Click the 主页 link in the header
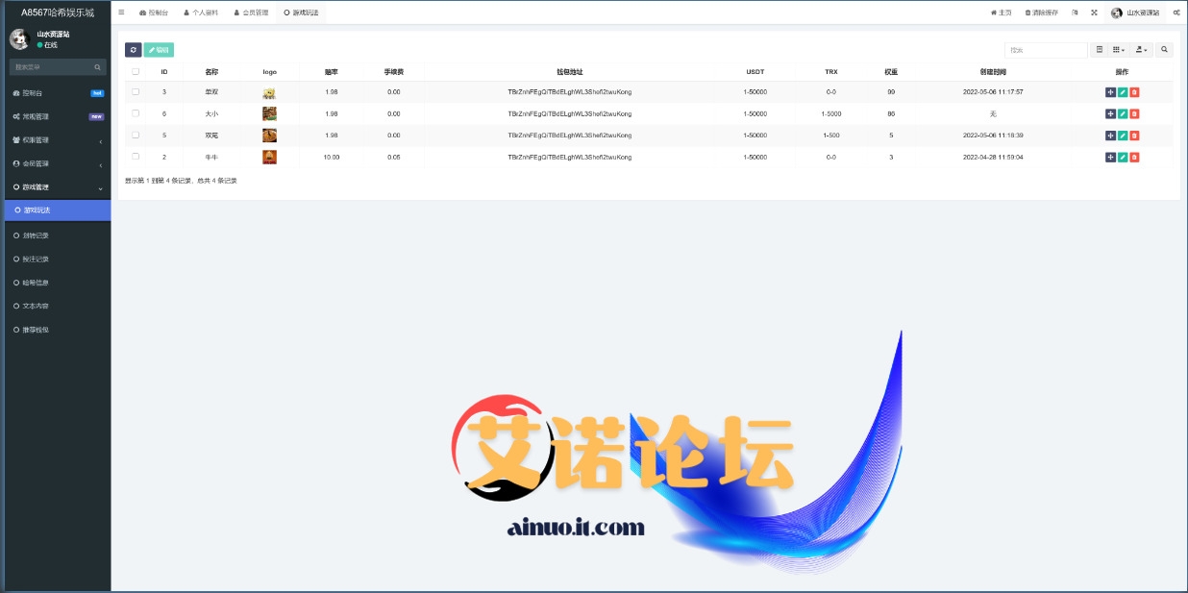The height and width of the screenshot is (593, 1188). pos(1001,12)
